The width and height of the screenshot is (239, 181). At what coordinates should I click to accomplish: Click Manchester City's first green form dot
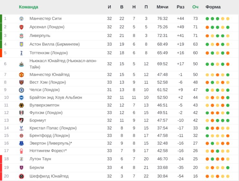click(x=207, y=19)
